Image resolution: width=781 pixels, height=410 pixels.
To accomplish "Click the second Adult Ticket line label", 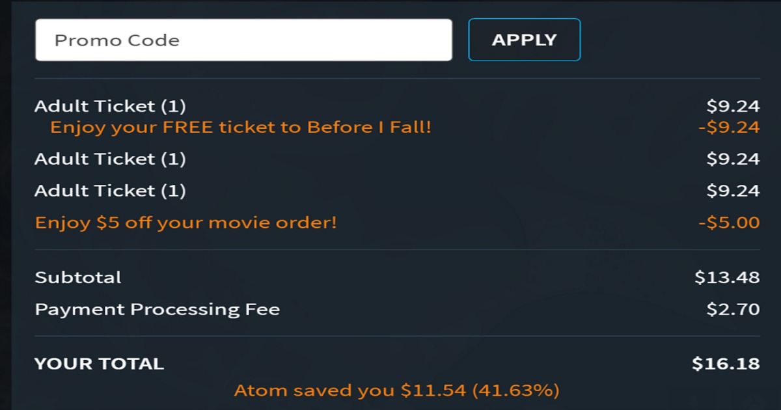I will (110, 159).
